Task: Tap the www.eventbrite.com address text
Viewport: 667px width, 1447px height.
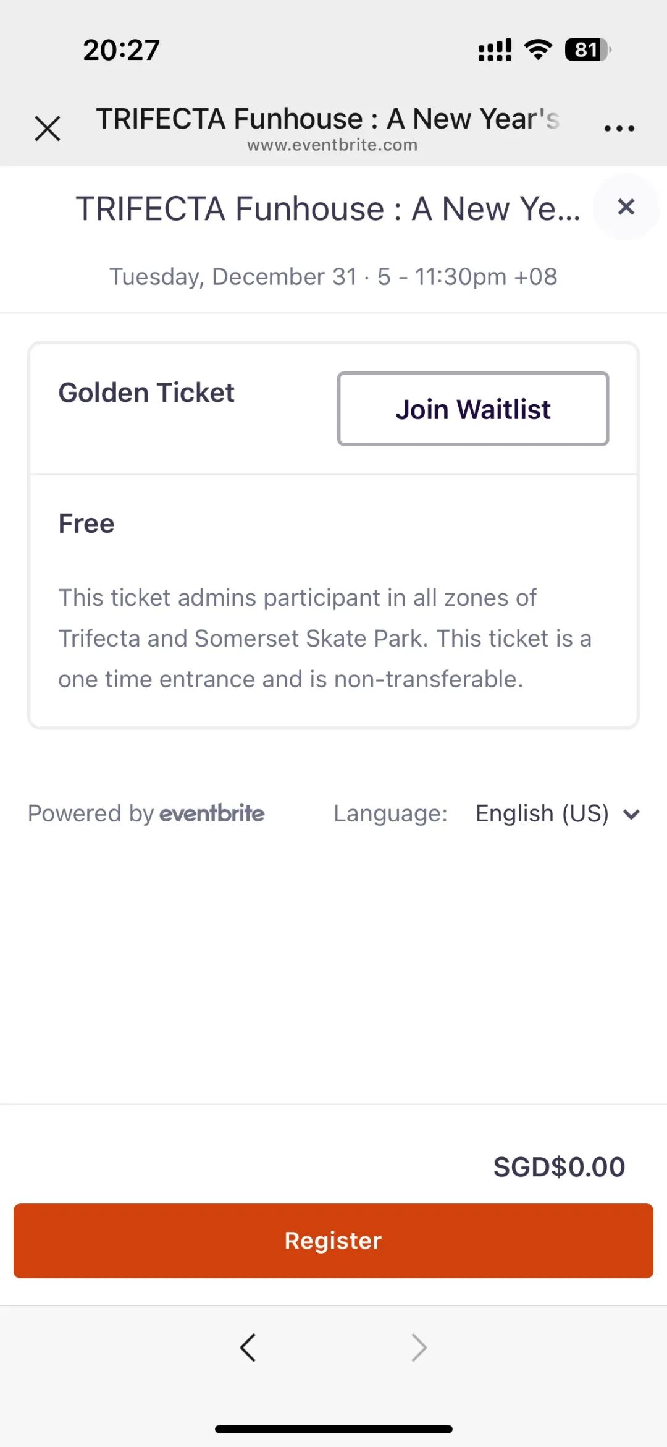Action: click(332, 145)
